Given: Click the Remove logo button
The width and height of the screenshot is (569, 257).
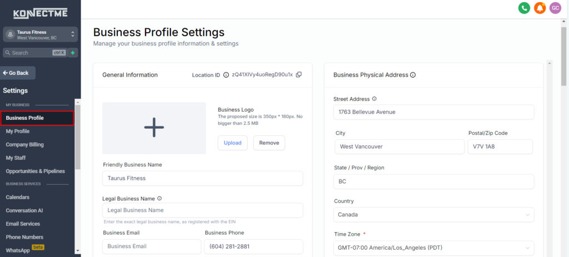Looking at the screenshot, I should [269, 143].
